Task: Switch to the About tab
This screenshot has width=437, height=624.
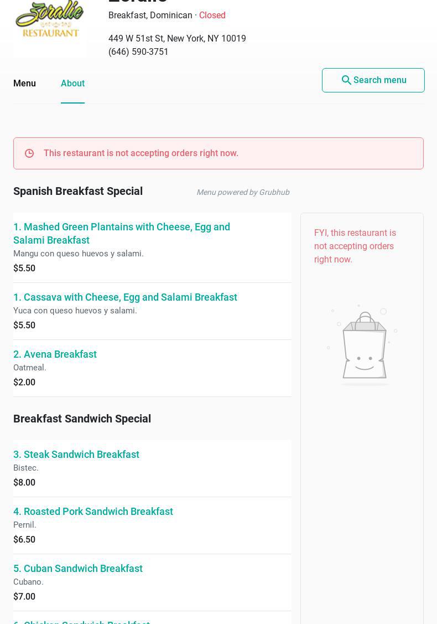Action: [x=72, y=83]
